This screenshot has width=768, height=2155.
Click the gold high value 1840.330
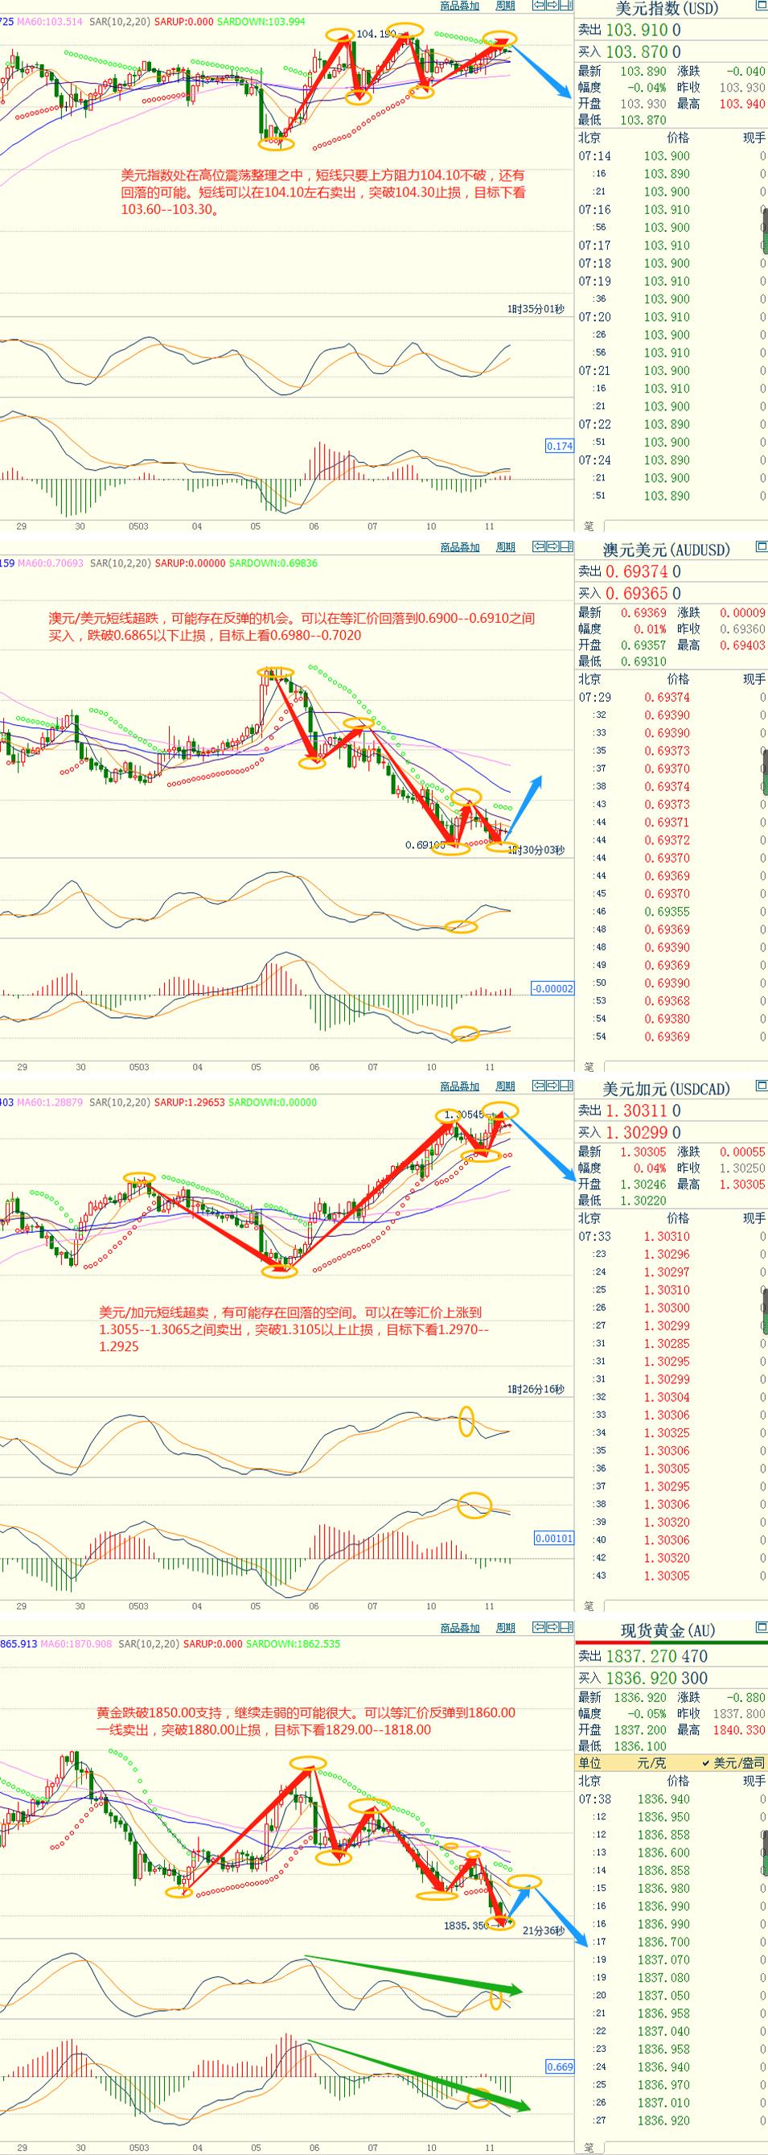[739, 1730]
